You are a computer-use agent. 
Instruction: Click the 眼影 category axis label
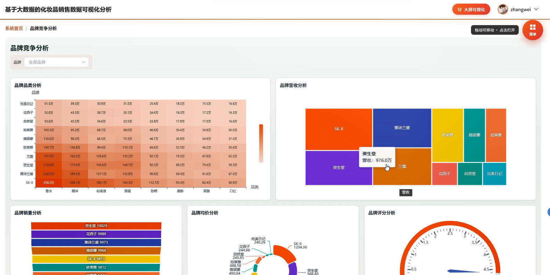coord(180,191)
